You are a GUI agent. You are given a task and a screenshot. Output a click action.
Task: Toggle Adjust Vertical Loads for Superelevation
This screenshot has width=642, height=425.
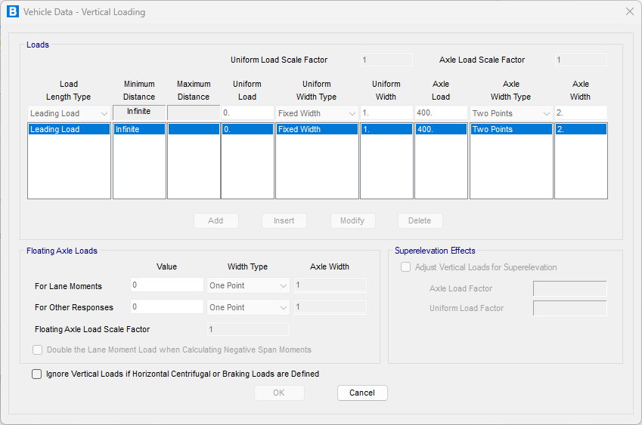point(406,267)
